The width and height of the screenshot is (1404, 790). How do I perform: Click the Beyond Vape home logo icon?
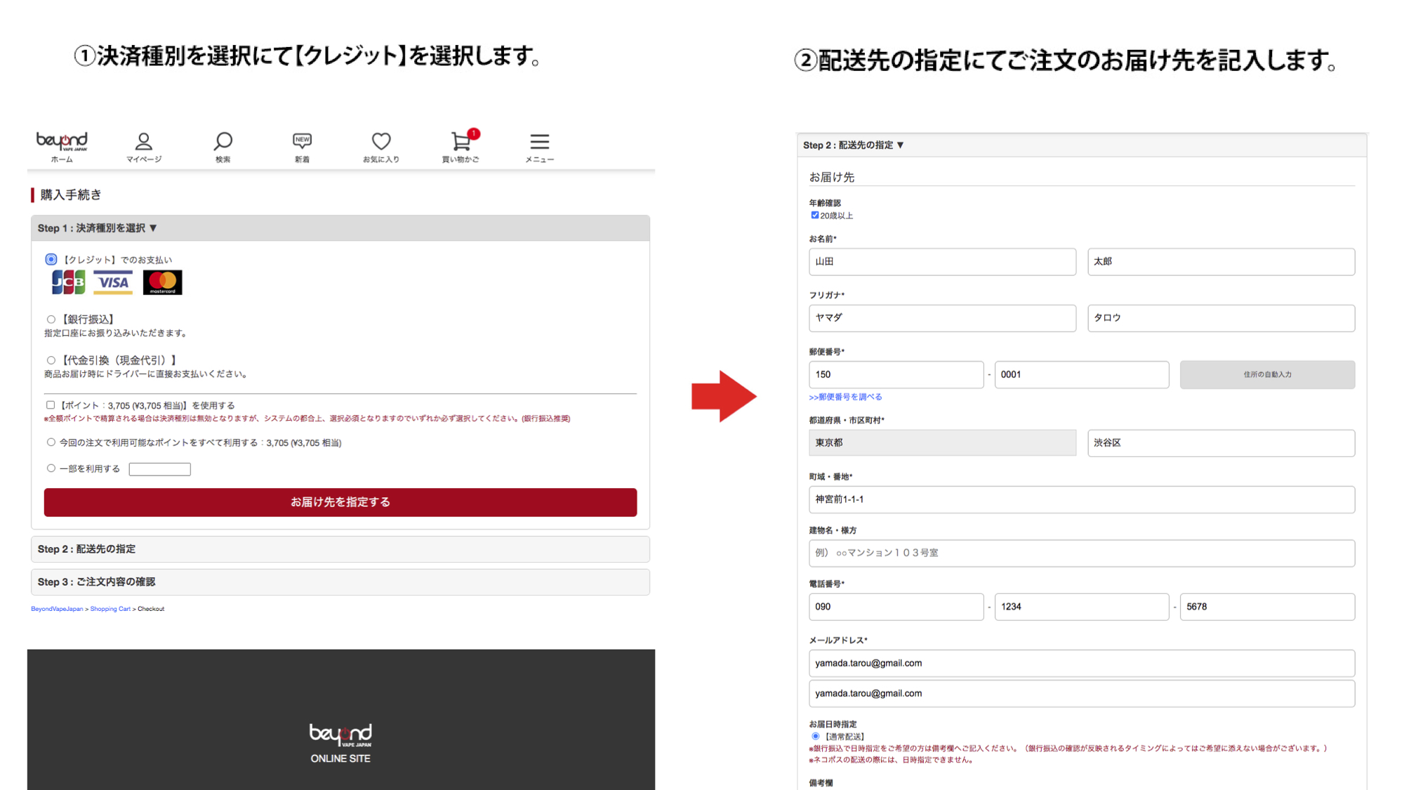(x=62, y=142)
